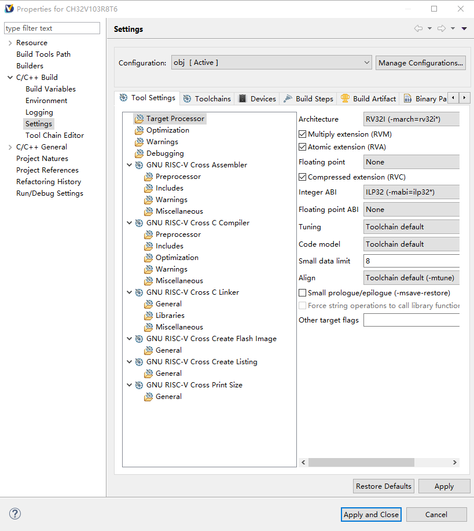
Task: Open the Build Steps tab
Action: pyautogui.click(x=308, y=98)
